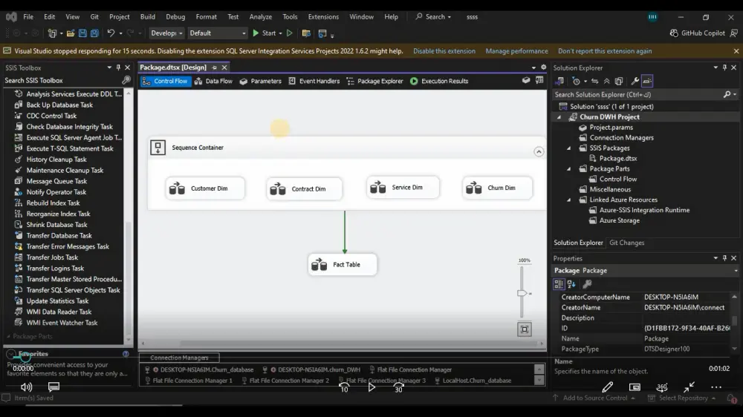
Task: Dismiss the yellow notification bar
Action: (x=736, y=51)
